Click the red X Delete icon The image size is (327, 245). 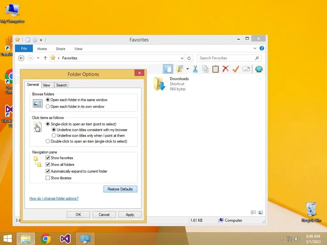pos(225,69)
